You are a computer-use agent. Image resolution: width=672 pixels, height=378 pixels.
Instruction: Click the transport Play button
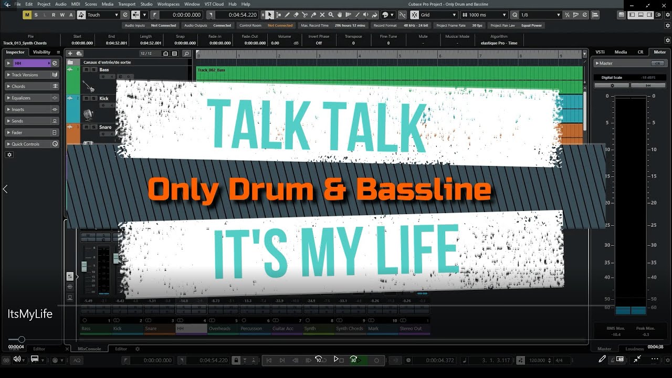point(337,360)
